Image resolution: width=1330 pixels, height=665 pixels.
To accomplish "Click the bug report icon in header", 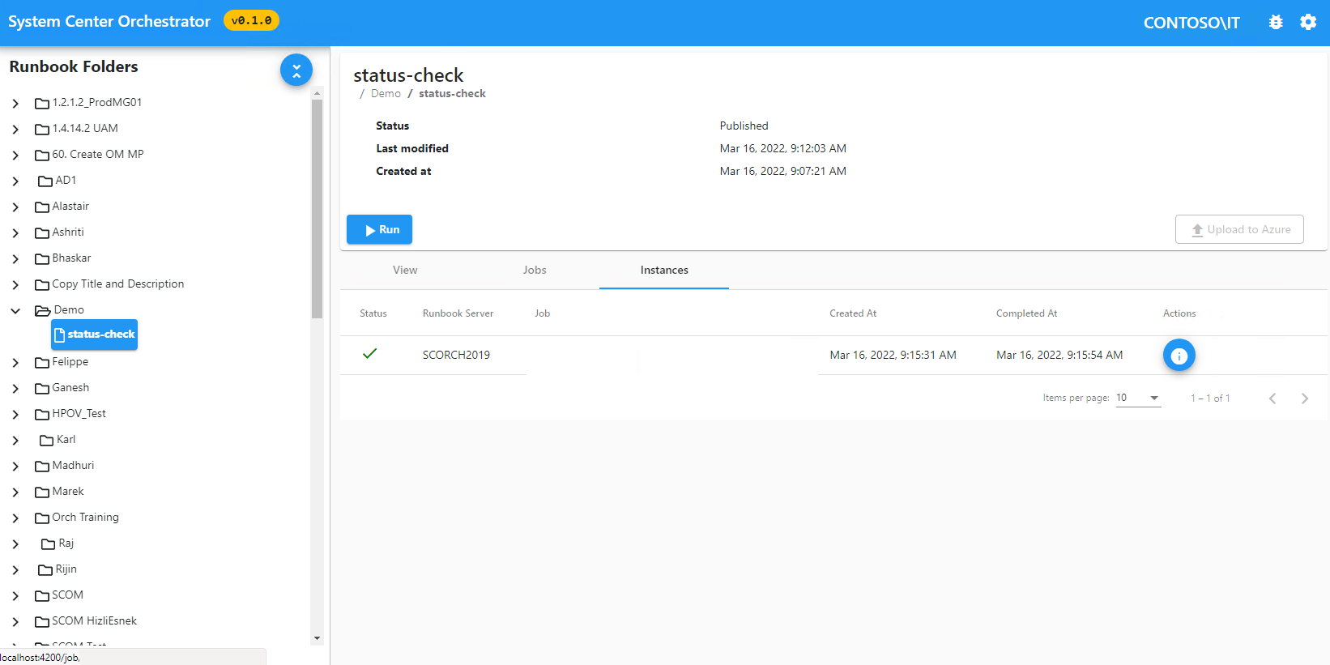I will tap(1276, 23).
